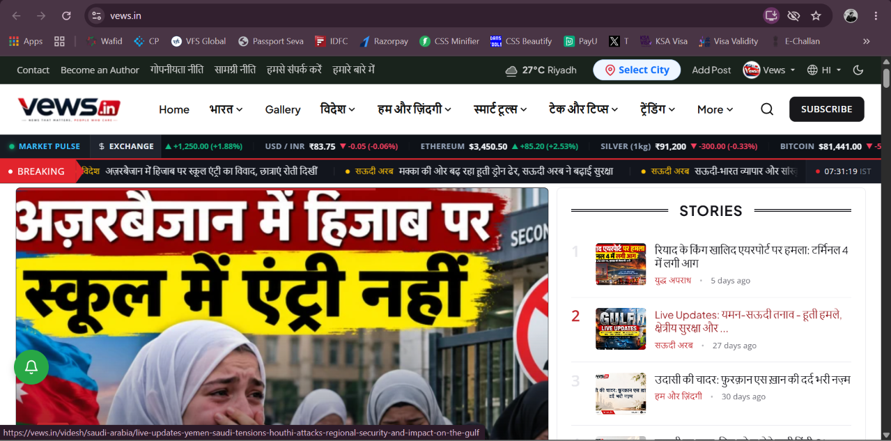Screen dimensions: 891x441
Task: Open the Riyadh King Khalid airport attack story
Action: 751,256
